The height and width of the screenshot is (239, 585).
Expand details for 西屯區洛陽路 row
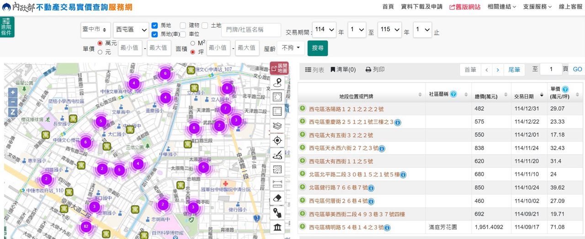tap(302, 109)
